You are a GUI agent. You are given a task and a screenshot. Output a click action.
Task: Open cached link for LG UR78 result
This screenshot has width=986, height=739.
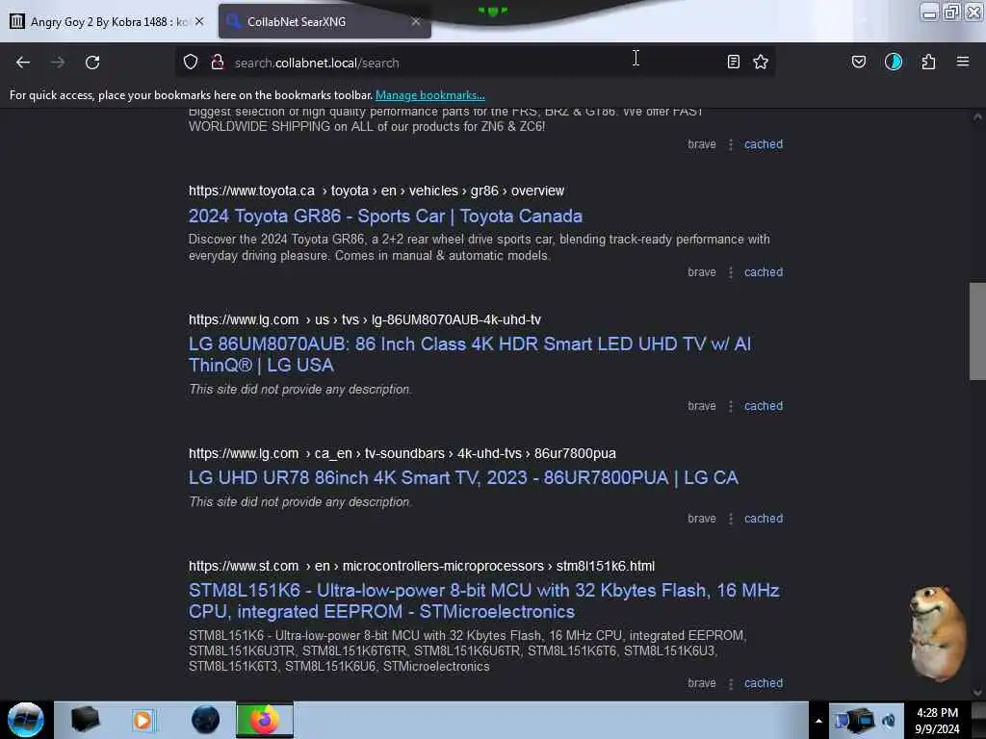[764, 519]
